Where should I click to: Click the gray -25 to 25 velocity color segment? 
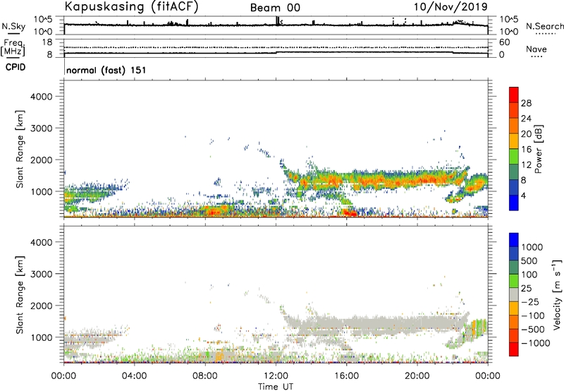click(514, 294)
